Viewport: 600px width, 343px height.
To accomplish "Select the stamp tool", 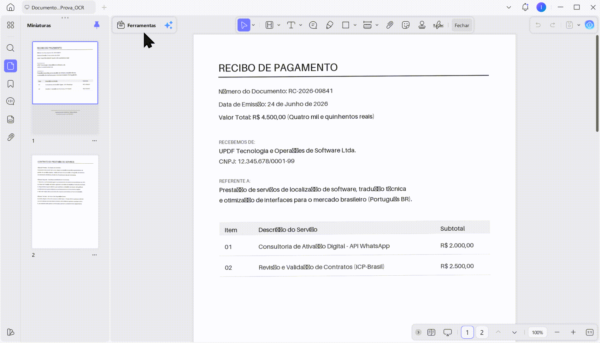I will click(422, 25).
